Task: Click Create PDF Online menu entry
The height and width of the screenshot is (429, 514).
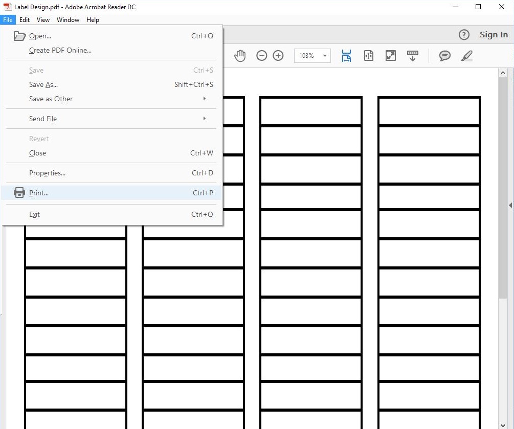Action: 60,50
